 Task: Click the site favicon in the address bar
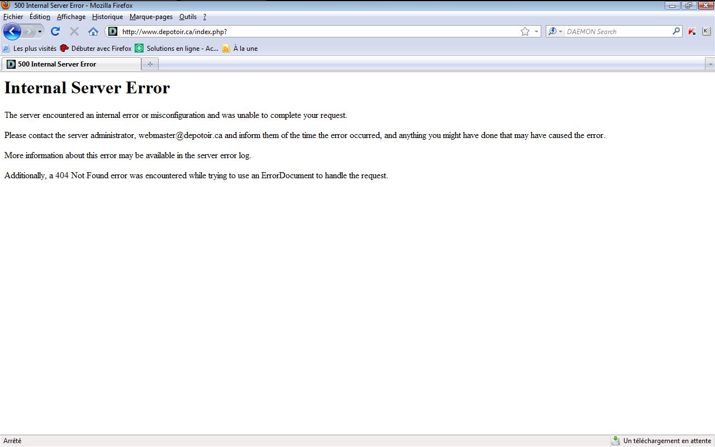[113, 31]
